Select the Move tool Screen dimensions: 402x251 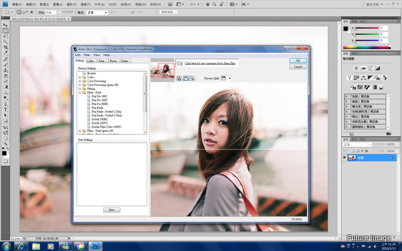pos(5,25)
